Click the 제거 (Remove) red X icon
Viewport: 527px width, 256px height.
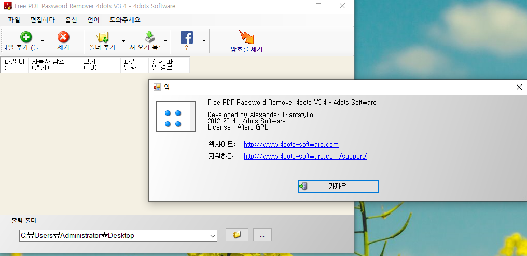[63, 37]
